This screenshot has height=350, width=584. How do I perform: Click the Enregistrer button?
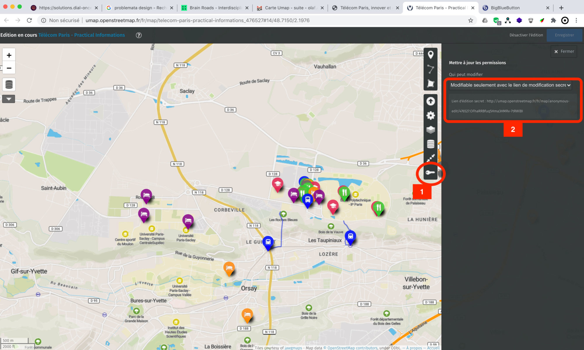coord(564,35)
